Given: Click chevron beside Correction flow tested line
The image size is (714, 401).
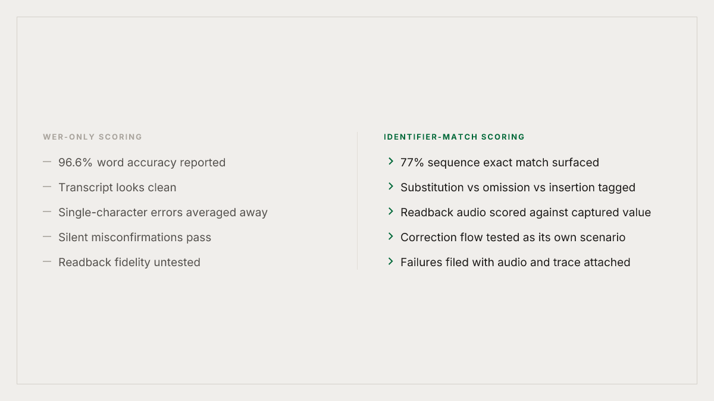Looking at the screenshot, I should 391,236.
